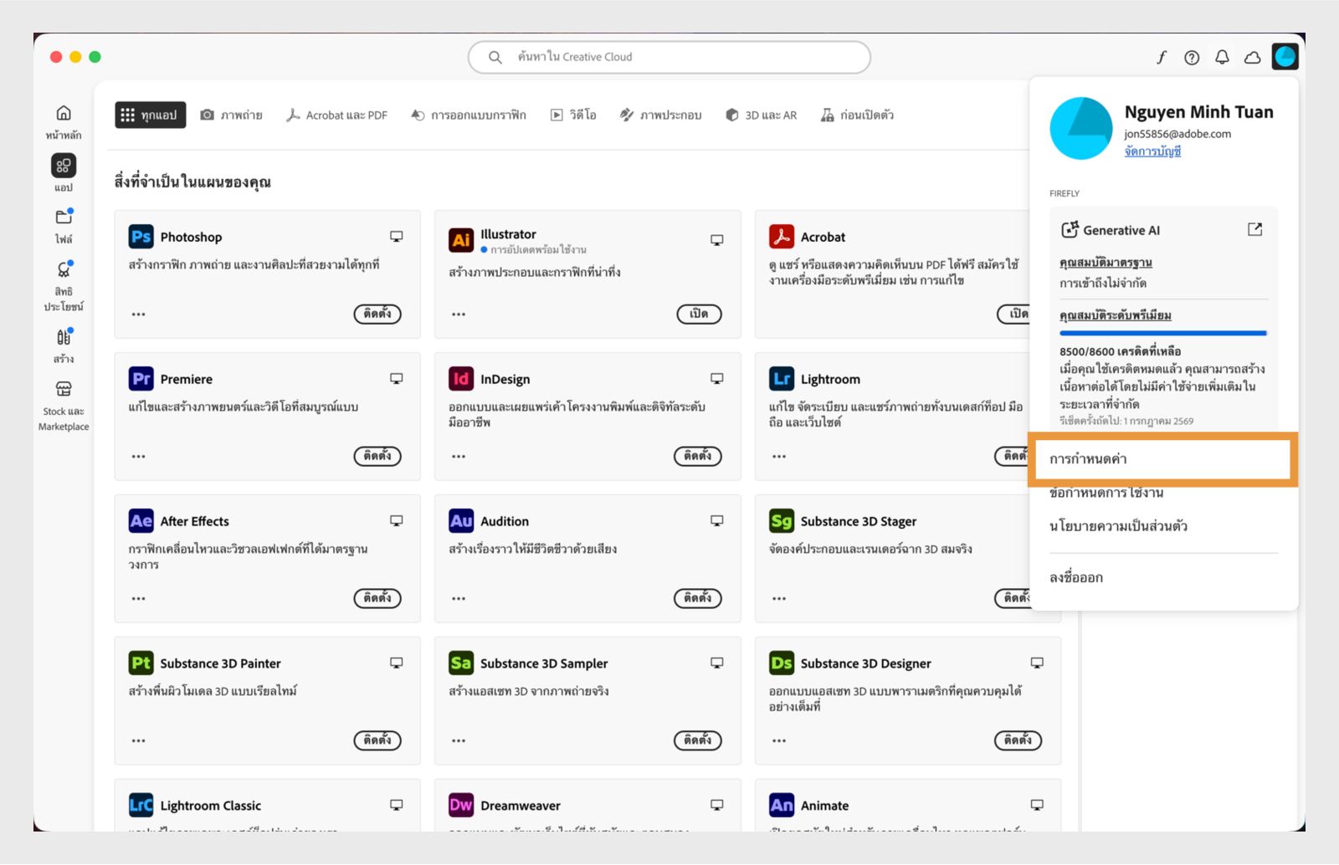Image resolution: width=1339 pixels, height=865 pixels.
Task: Click the Audition Au app icon
Action: 461,521
